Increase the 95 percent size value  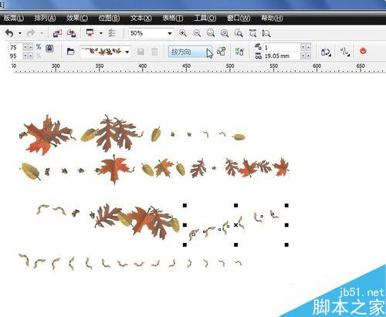click(x=31, y=56)
